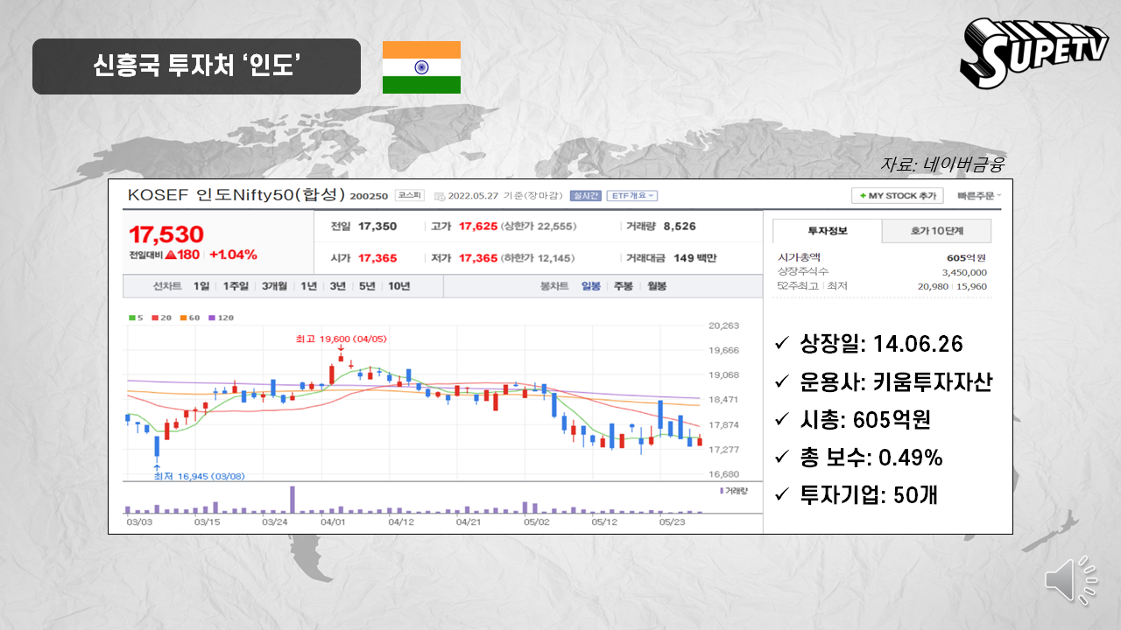Click the speaker audio icon on the slide
The width and height of the screenshot is (1121, 630).
(x=1071, y=579)
